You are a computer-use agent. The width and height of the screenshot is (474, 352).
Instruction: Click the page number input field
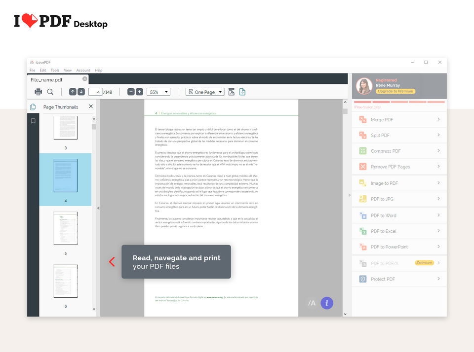pos(95,92)
